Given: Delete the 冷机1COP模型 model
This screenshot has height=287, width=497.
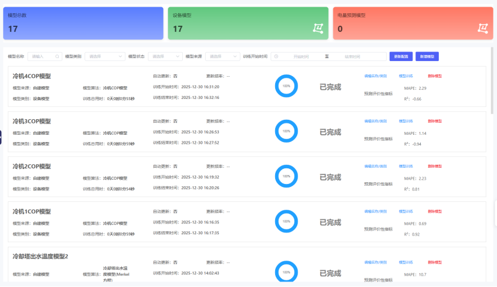Looking at the screenshot, I should 435,212.
